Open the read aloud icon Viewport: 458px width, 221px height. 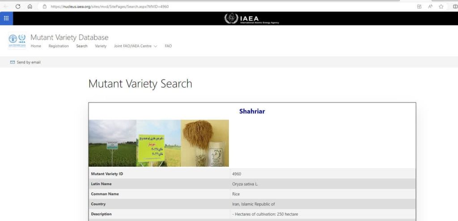tap(430, 6)
